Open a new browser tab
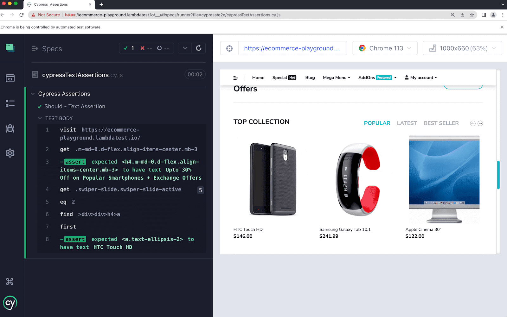 (101, 4)
